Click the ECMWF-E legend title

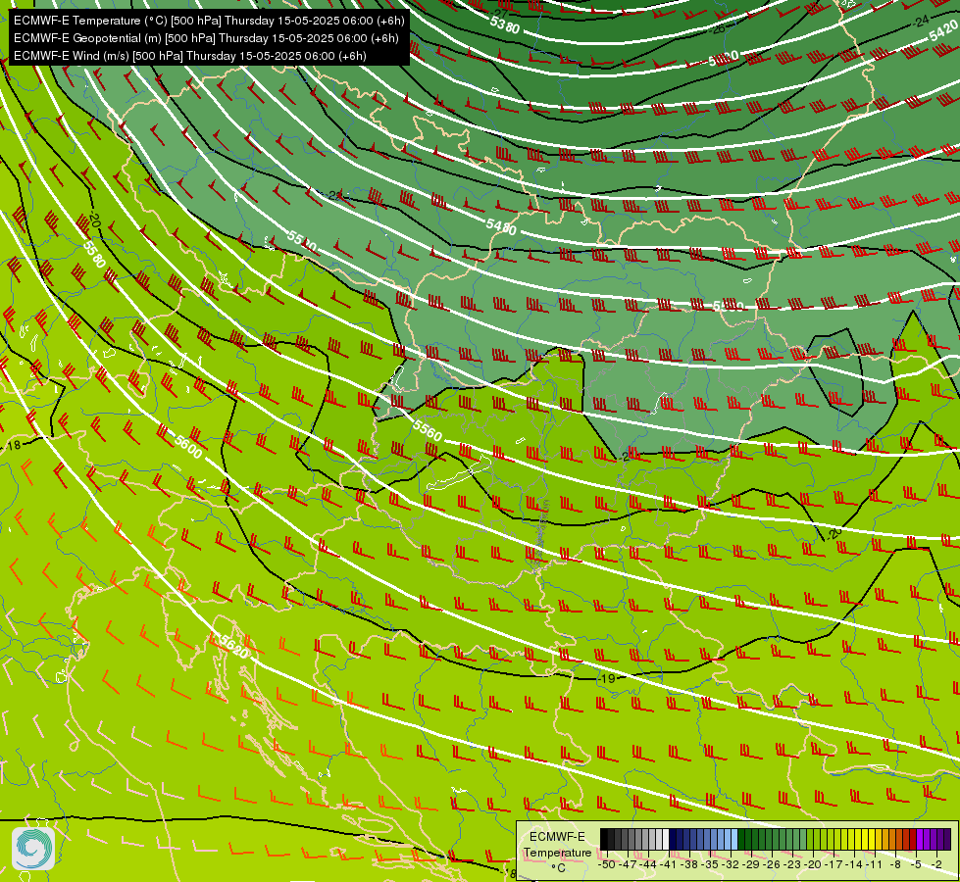(x=557, y=837)
